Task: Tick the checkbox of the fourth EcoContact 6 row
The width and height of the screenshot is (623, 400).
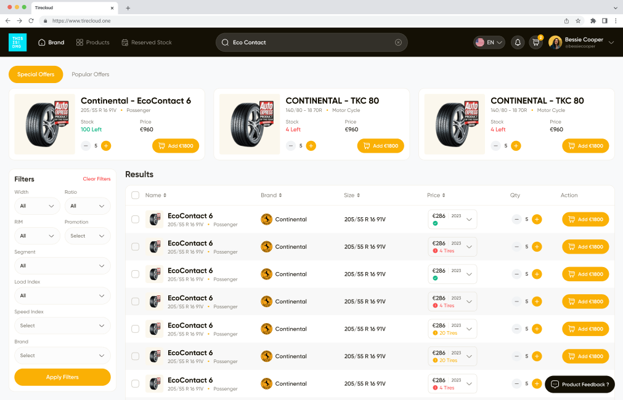Action: click(136, 301)
